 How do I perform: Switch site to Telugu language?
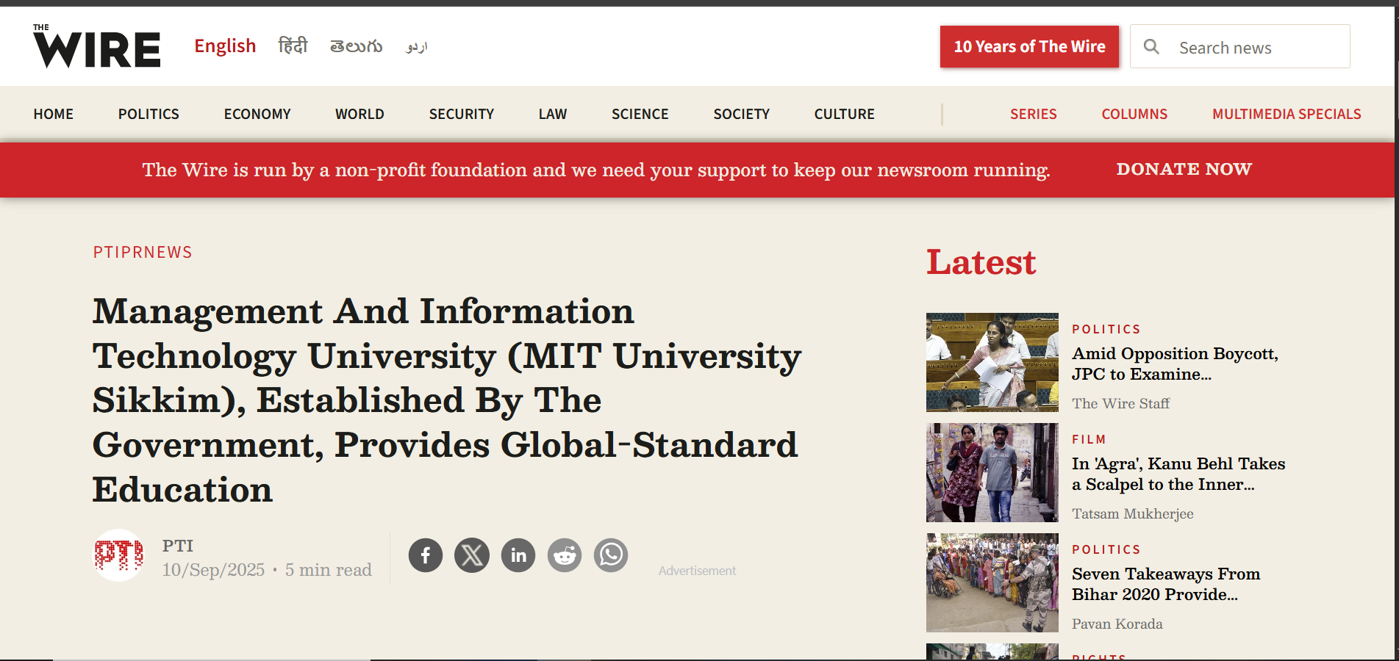point(356,46)
